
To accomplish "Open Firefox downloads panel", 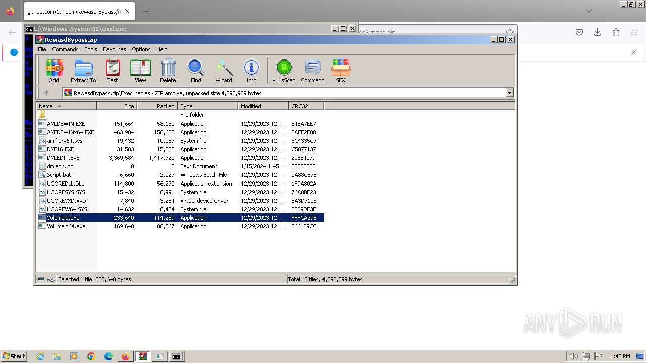I will click(598, 32).
